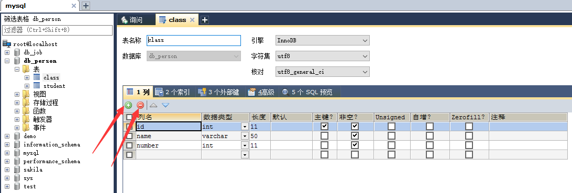Collapse the 表 folder node
The height and width of the screenshot is (193, 572).
(17, 69)
